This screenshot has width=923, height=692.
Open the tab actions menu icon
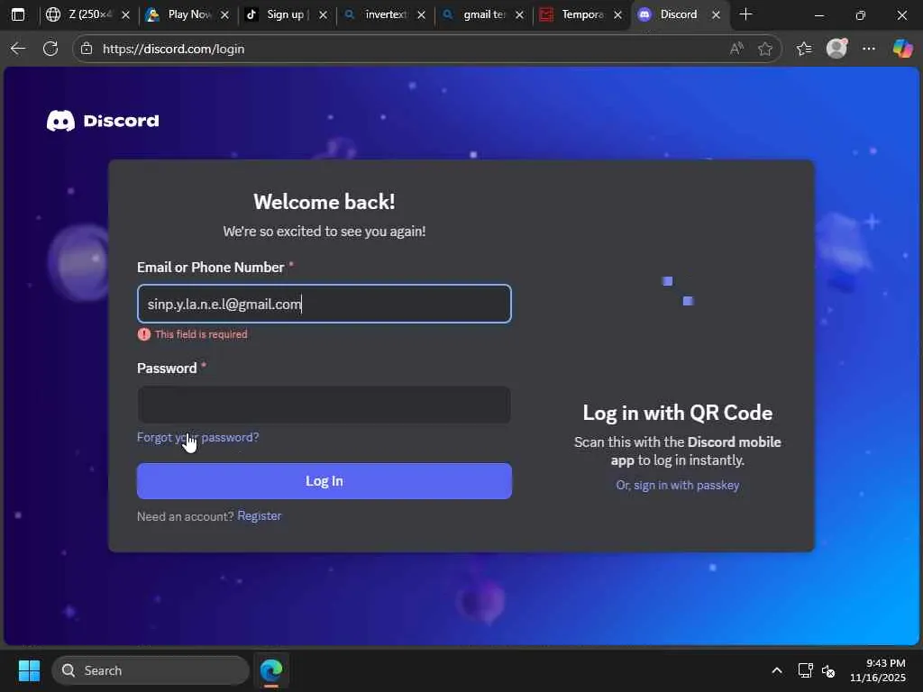[x=18, y=14]
